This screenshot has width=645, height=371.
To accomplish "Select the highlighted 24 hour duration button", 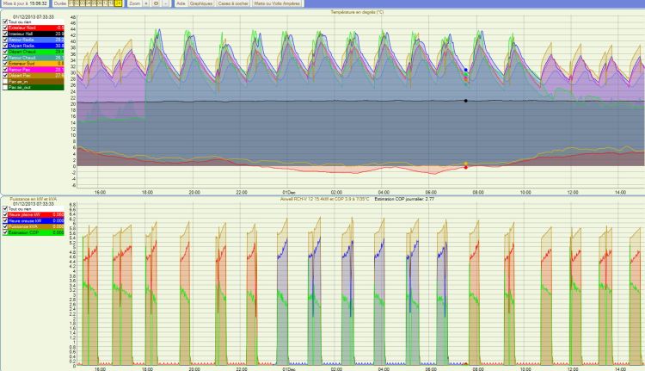I will [x=118, y=3].
